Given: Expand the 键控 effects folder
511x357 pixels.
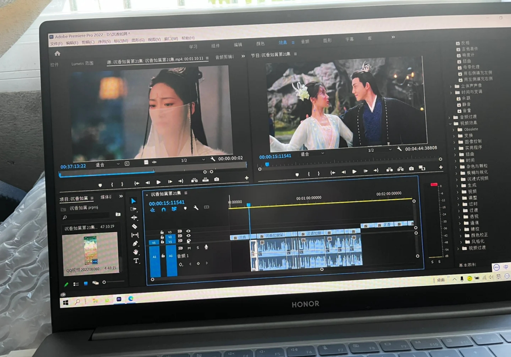Looking at the screenshot, I should click(460, 229).
